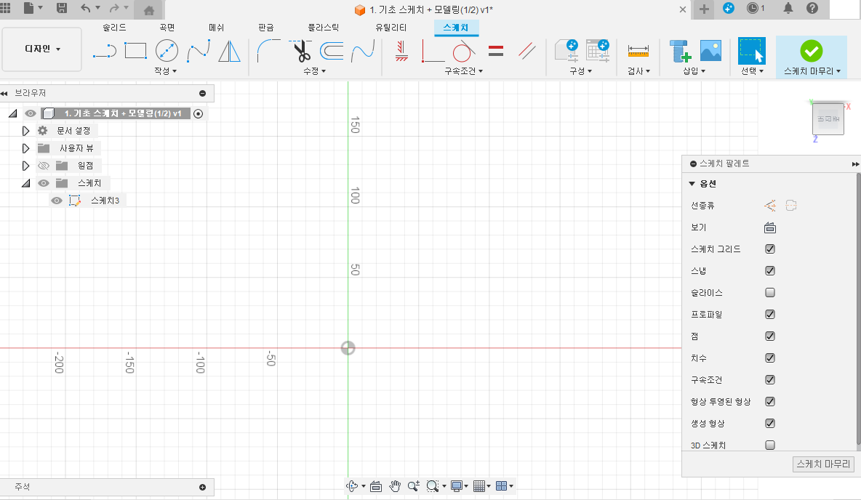Enable the 슬라이스 checkbox
This screenshot has width=861, height=500.
[x=770, y=293]
